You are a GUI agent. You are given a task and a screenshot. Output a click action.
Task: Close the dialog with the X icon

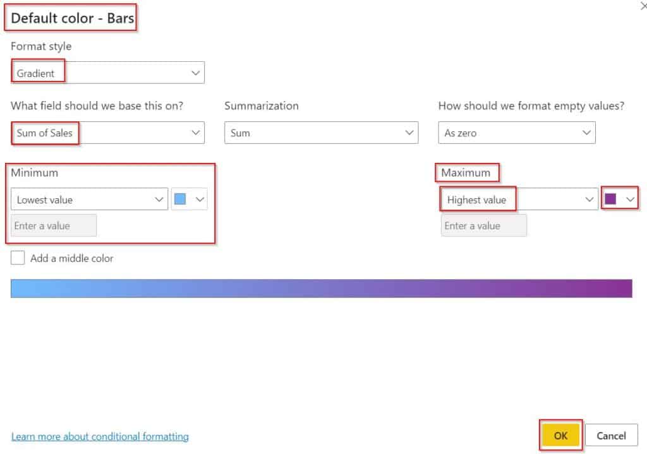pyautogui.click(x=643, y=6)
